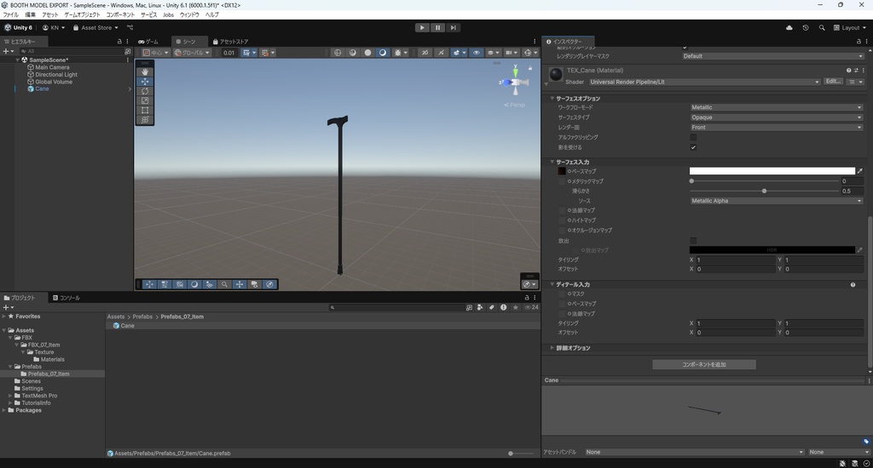This screenshot has height=468, width=873.
Task: Open the cloud services icon
Action: coord(789,27)
